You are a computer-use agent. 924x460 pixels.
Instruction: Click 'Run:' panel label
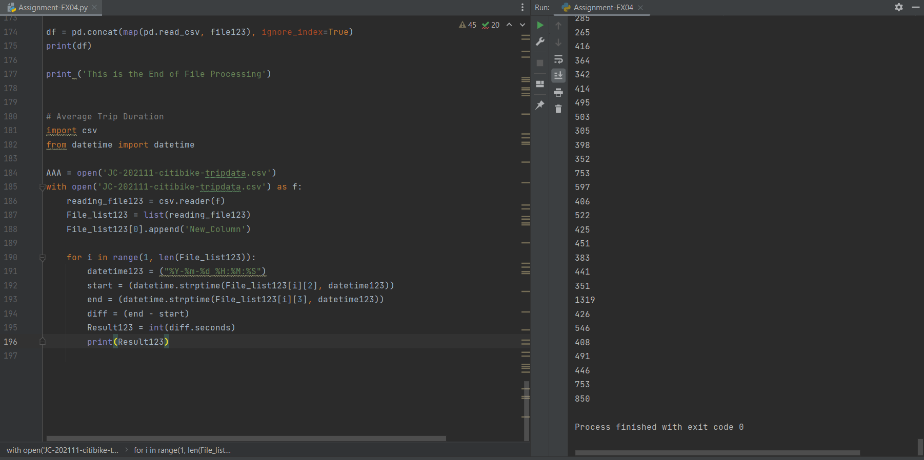(x=542, y=7)
